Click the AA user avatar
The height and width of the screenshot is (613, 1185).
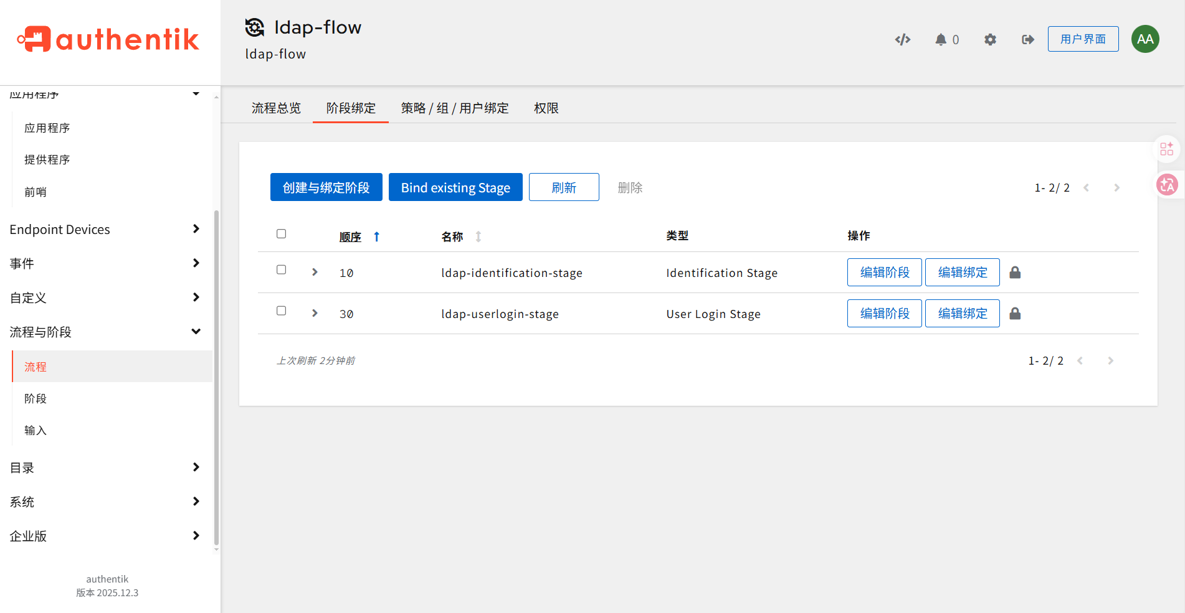(1145, 39)
